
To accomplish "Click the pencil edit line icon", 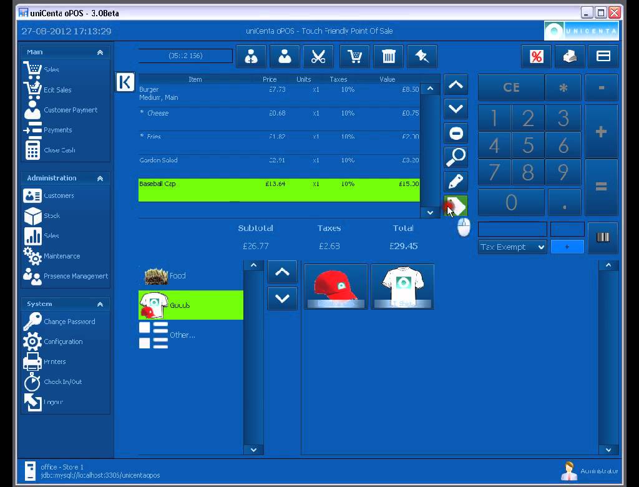I will pyautogui.click(x=456, y=181).
